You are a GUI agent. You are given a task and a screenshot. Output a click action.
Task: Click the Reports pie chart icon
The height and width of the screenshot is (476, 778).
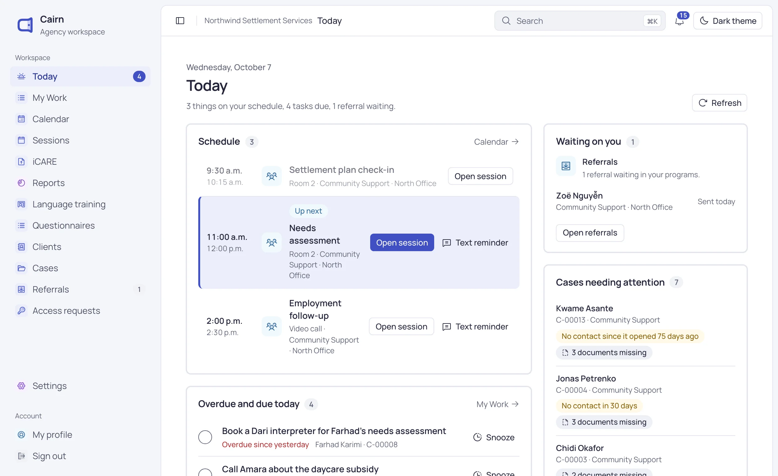(21, 183)
